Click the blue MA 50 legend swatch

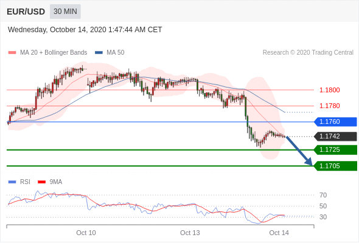[99, 53]
